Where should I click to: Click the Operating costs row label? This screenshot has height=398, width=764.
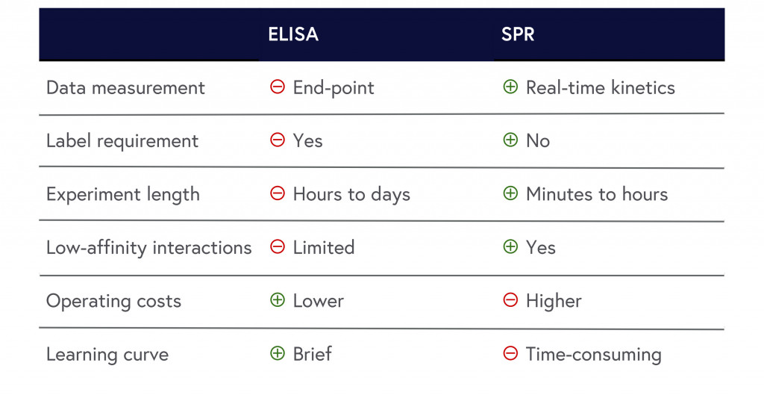click(113, 302)
